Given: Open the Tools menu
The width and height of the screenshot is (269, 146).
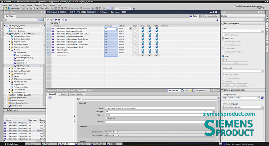Looking at the screenshot, I should [45, 5].
